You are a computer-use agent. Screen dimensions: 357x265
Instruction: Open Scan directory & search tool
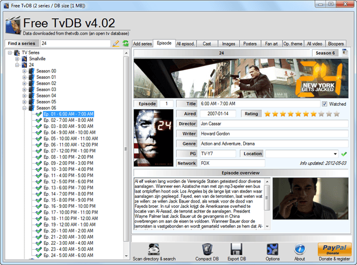pyautogui.click(x=154, y=252)
